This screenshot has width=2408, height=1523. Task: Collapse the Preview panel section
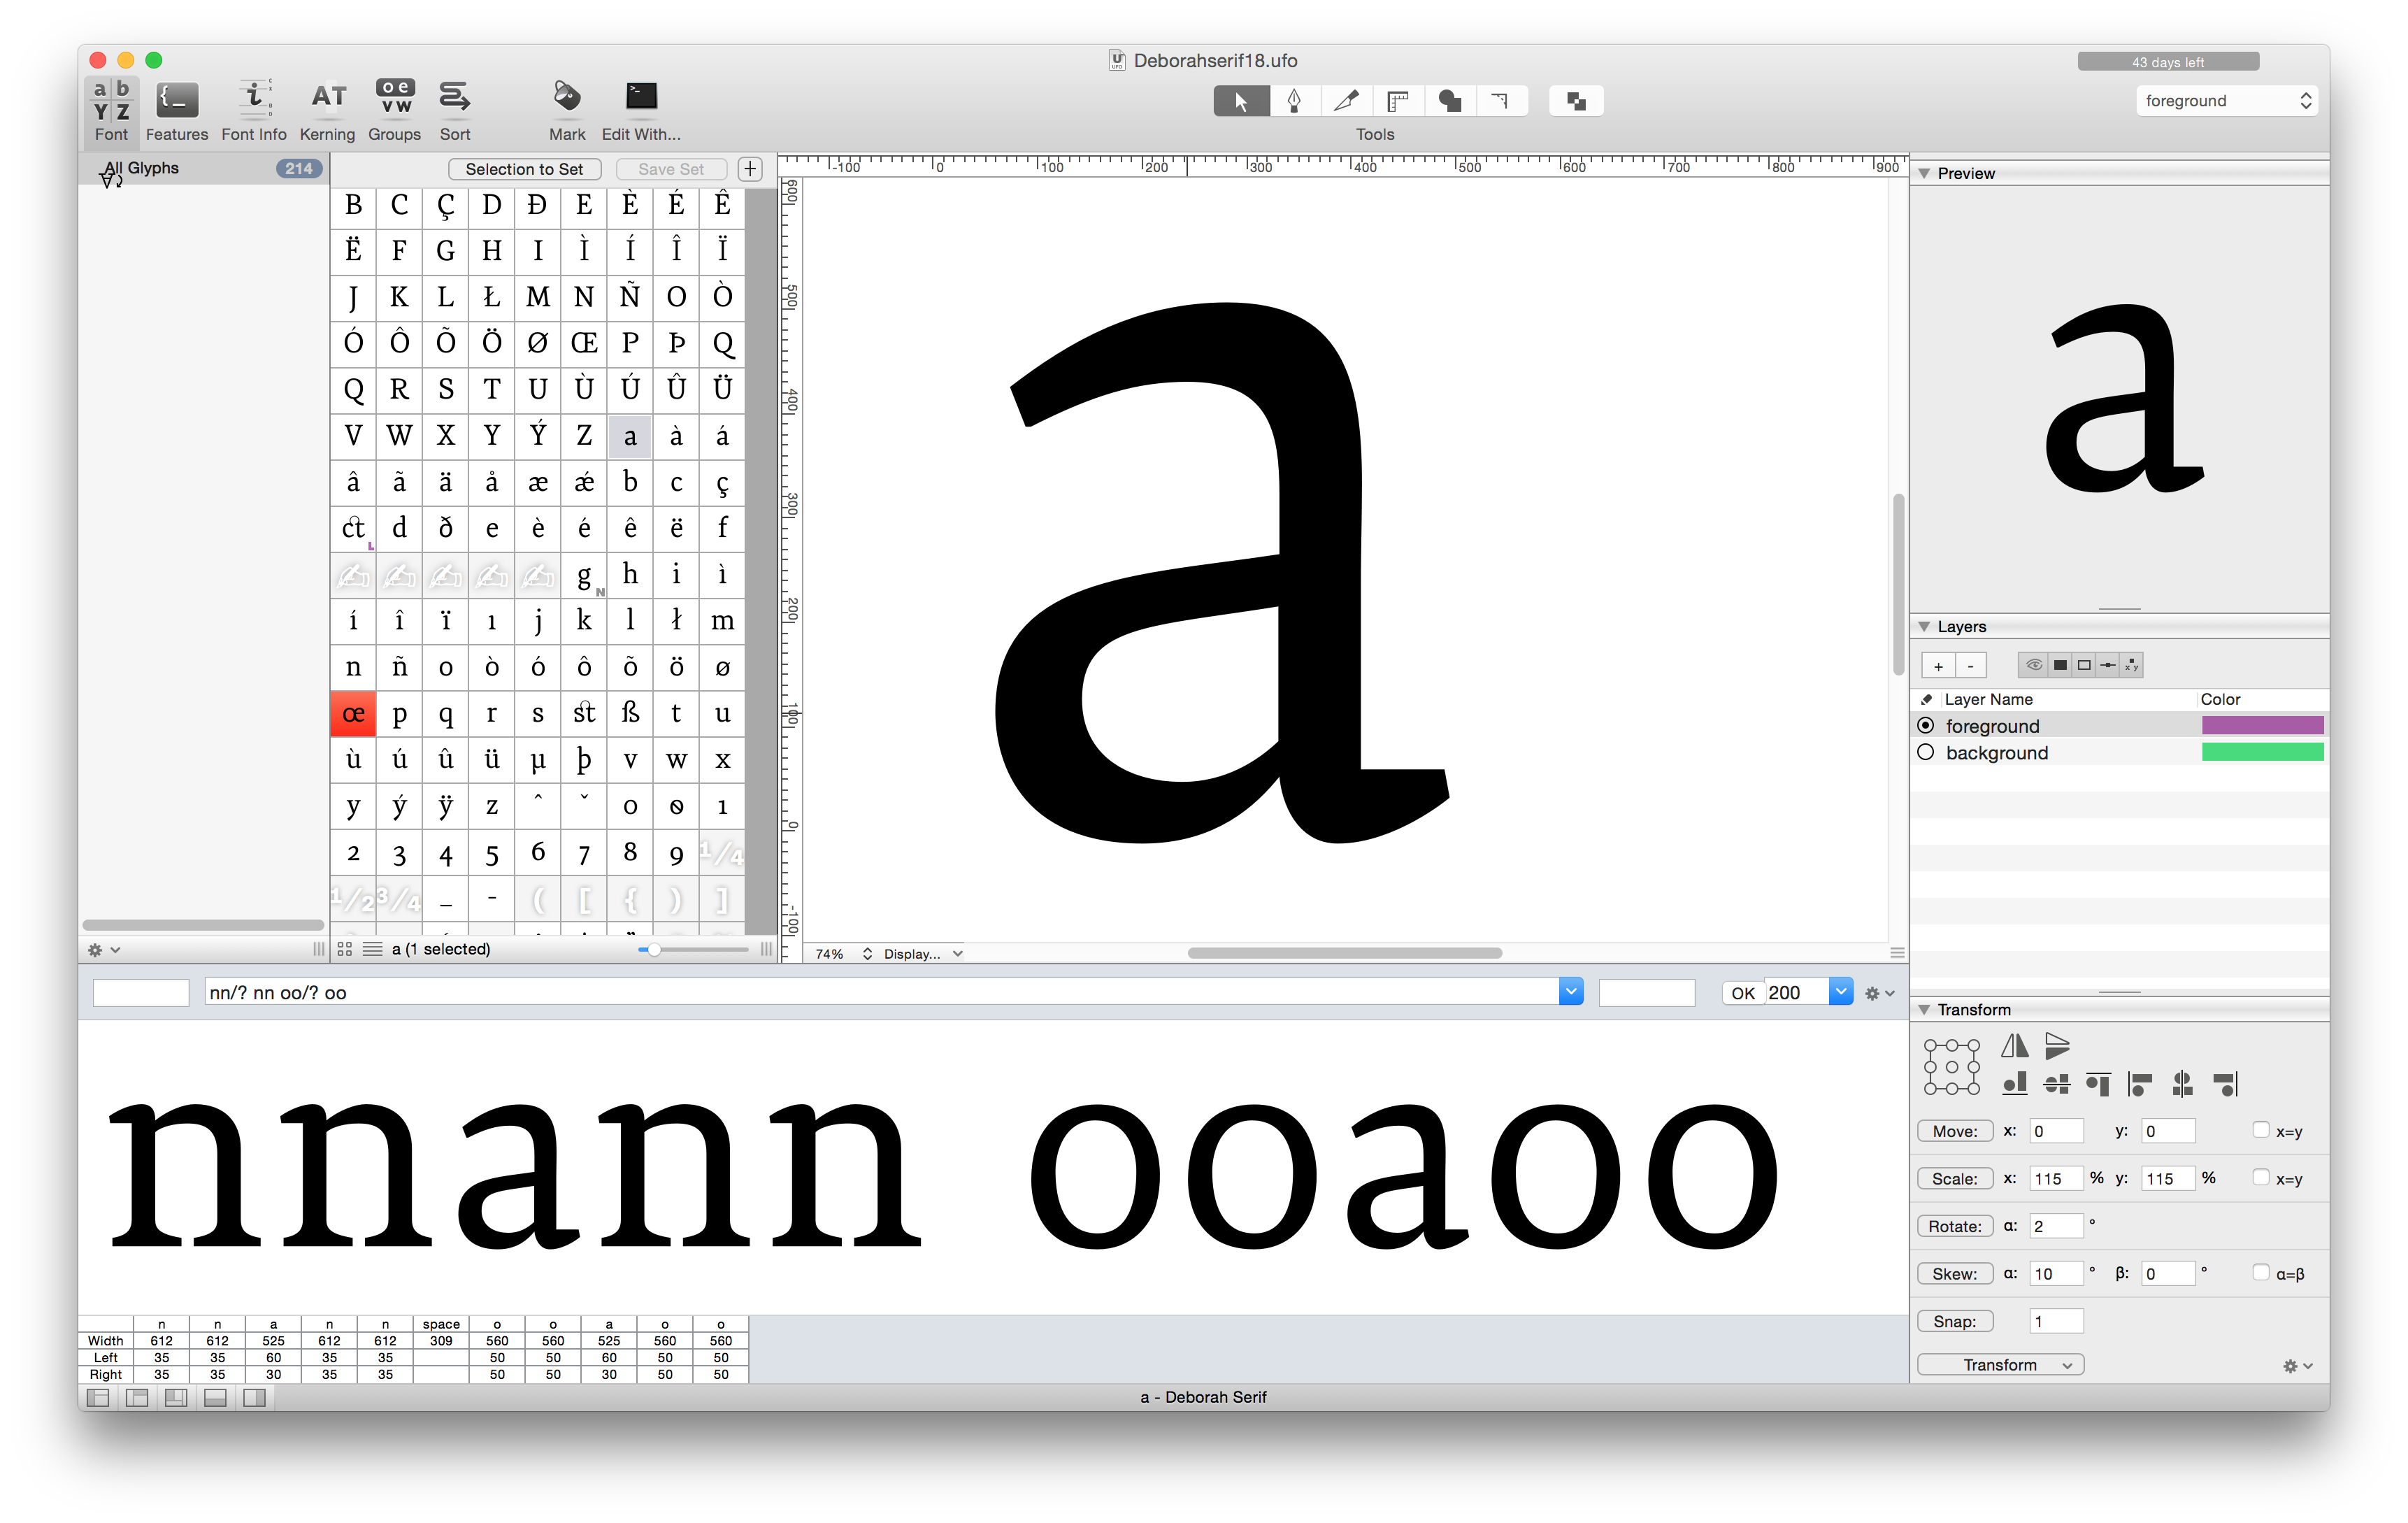pos(1924,174)
